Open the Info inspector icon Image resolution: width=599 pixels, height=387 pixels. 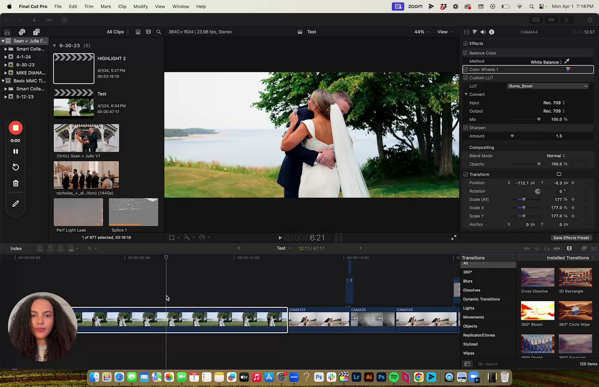tap(491, 32)
